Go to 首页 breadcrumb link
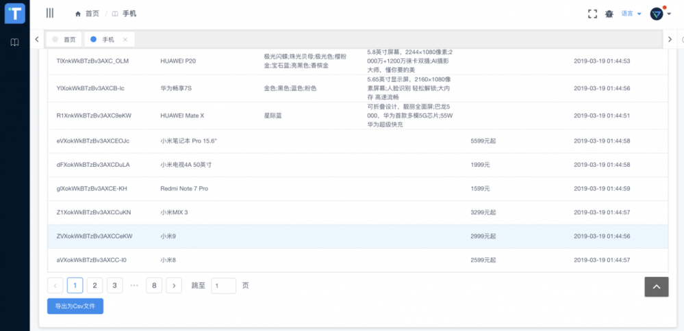Screen dimensions: 684x331 92,14
